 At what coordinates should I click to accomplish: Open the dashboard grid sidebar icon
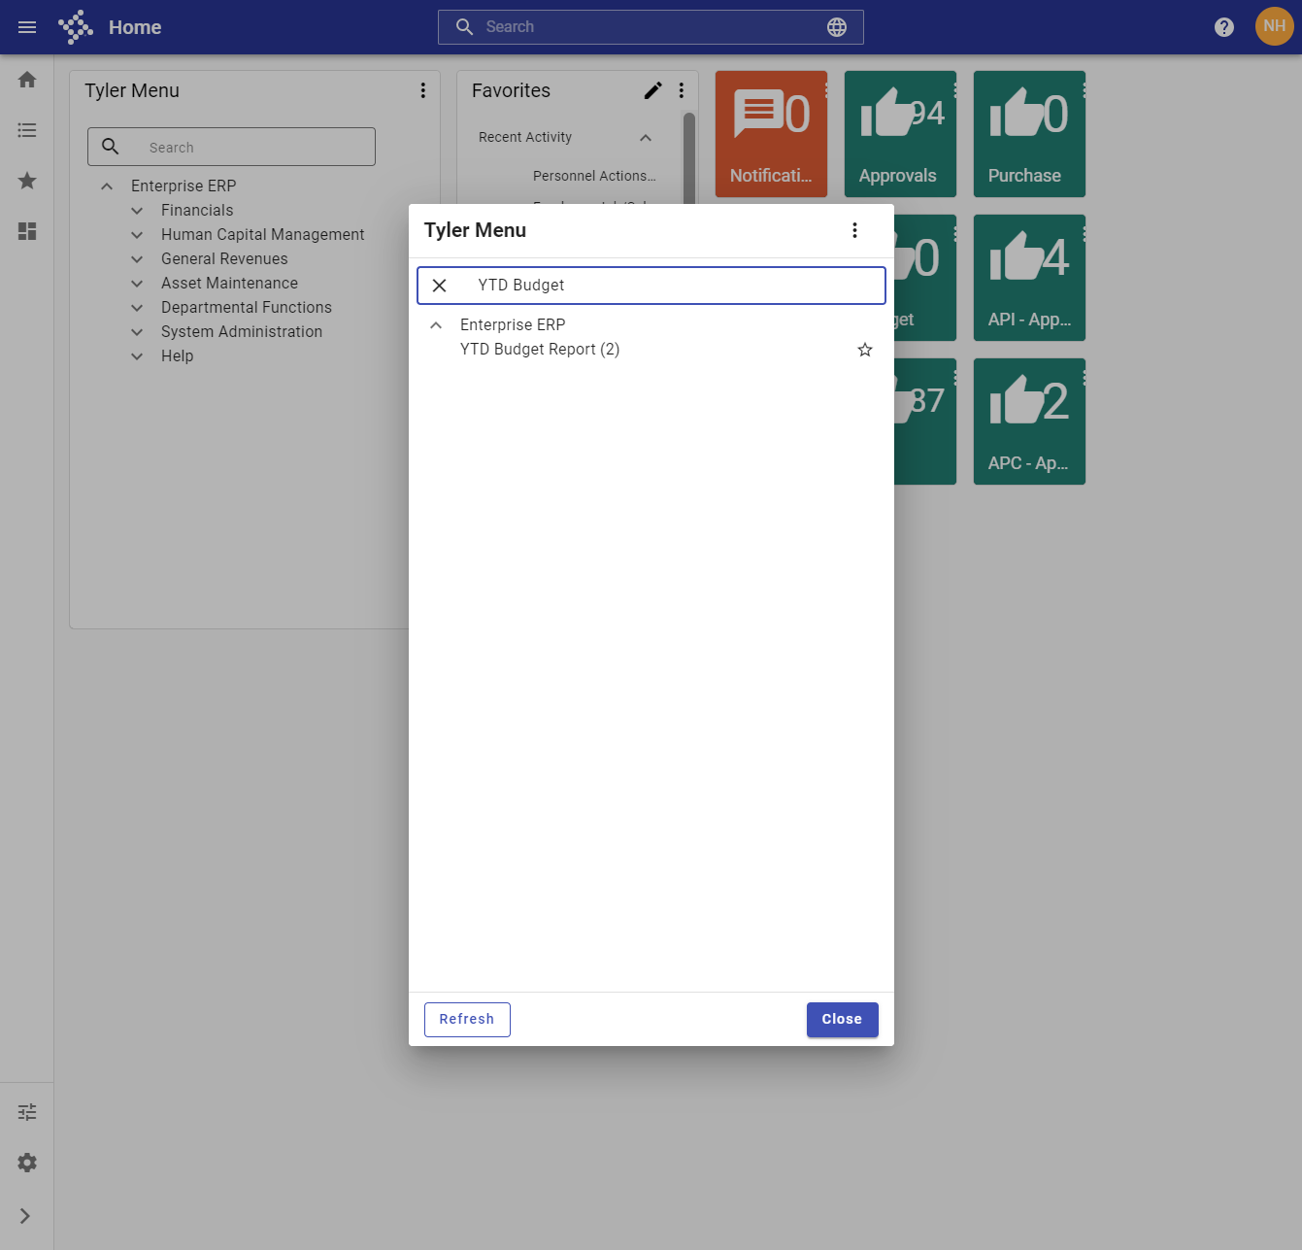coord(27,231)
